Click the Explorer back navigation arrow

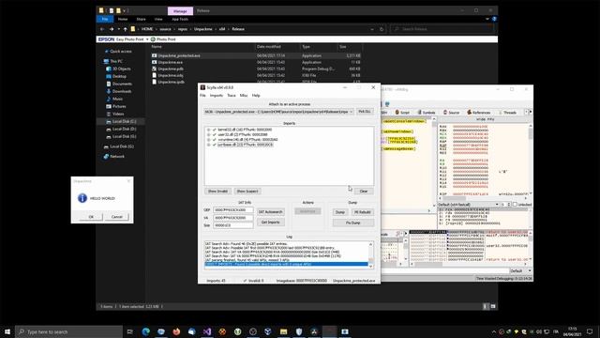tap(102, 29)
